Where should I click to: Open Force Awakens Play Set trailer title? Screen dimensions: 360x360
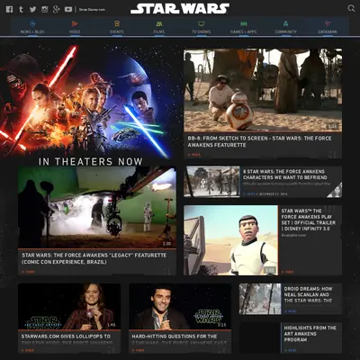click(x=309, y=220)
